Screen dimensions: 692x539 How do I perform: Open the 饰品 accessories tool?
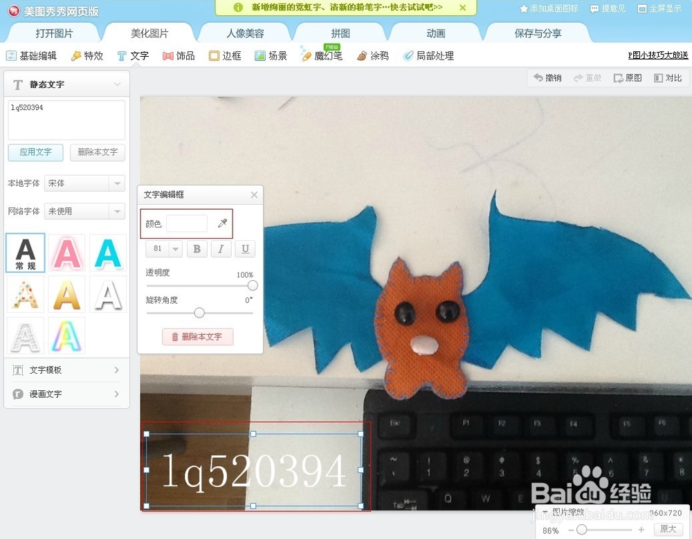(x=179, y=55)
